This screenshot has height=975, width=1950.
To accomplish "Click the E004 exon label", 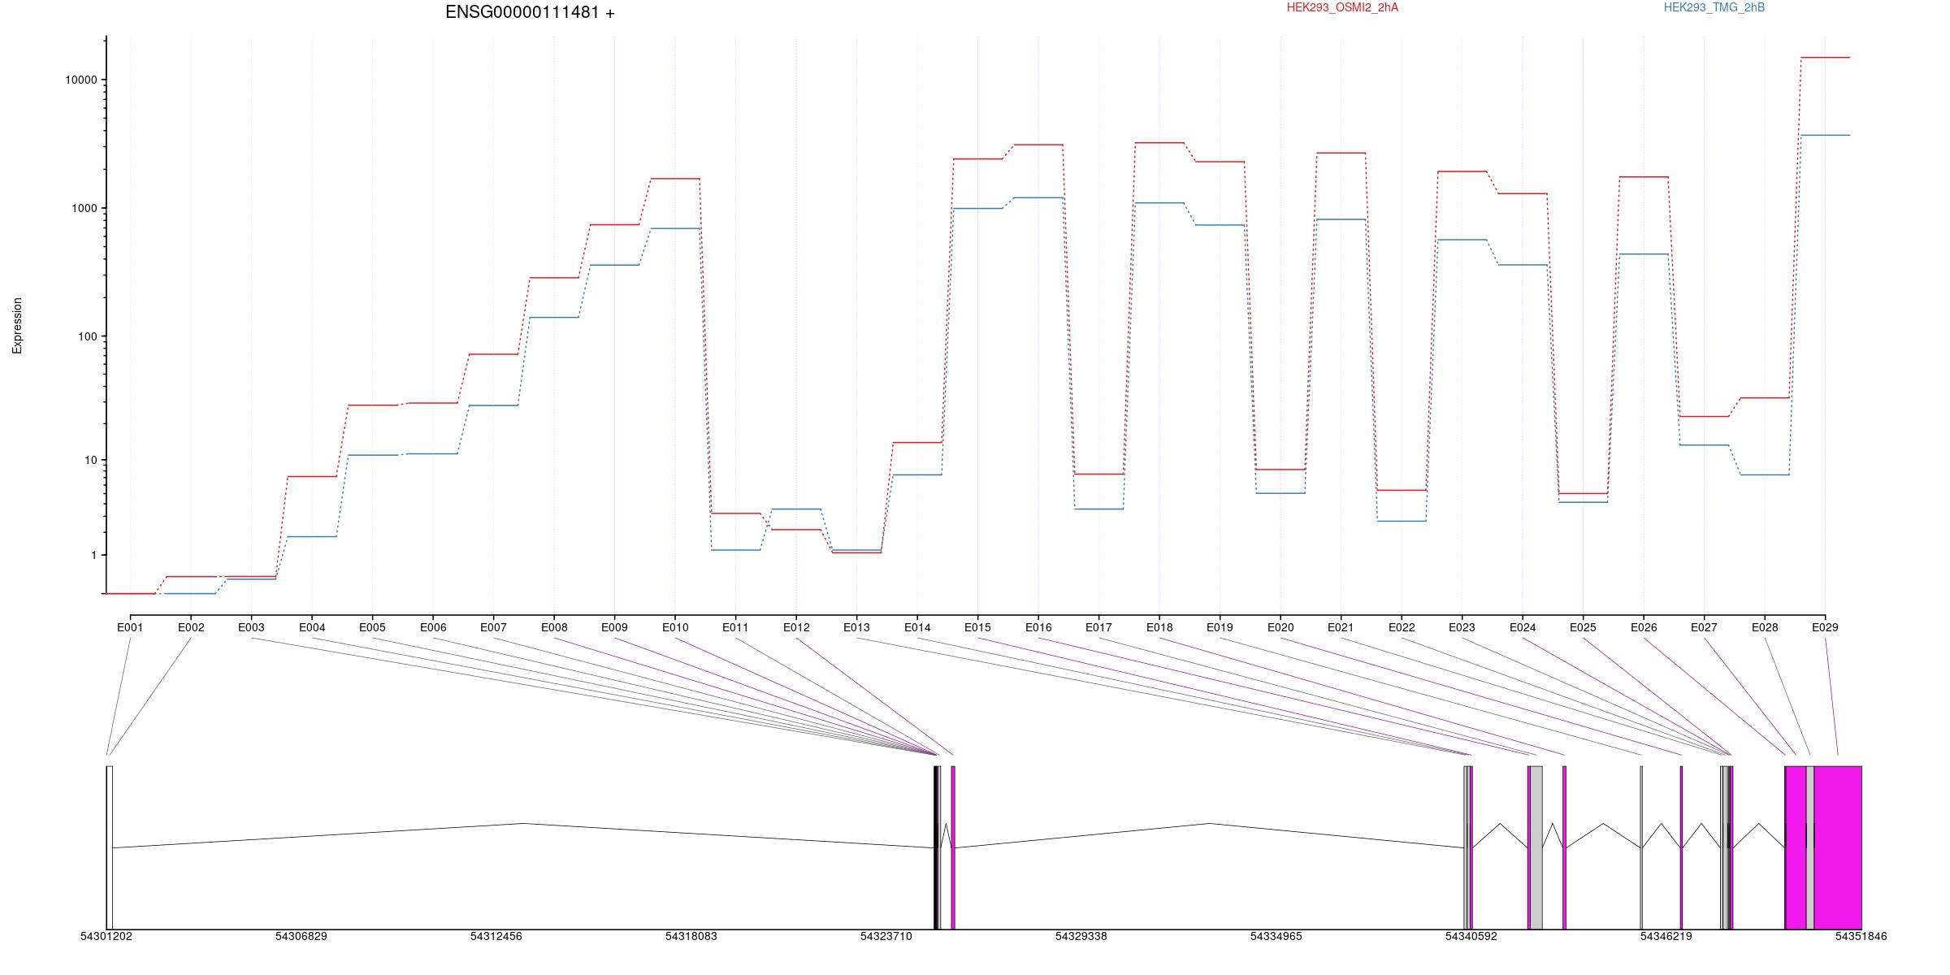I will [x=312, y=627].
